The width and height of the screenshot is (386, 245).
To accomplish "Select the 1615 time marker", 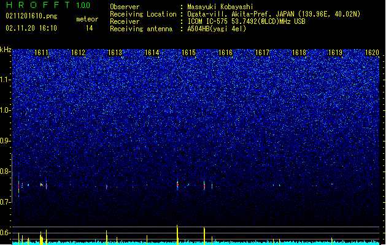I will [188, 53].
